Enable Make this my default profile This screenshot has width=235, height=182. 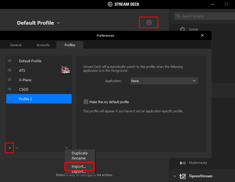pyautogui.click(x=86, y=102)
